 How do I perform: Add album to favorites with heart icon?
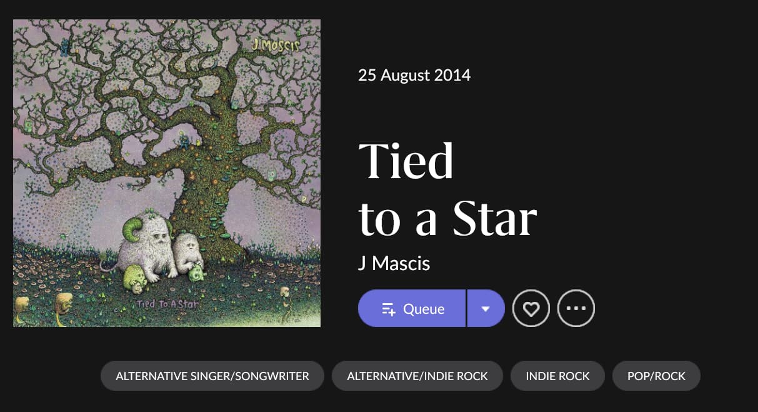tap(531, 308)
